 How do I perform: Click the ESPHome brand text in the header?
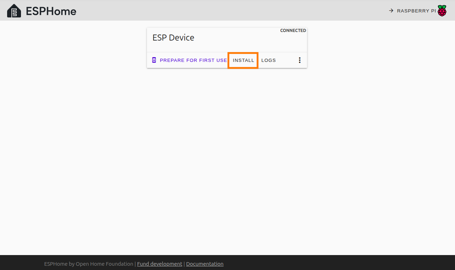(50, 11)
